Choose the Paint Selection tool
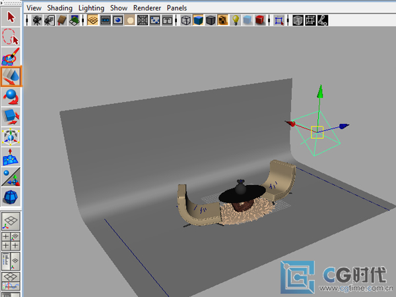The image size is (396, 297). (x=11, y=57)
